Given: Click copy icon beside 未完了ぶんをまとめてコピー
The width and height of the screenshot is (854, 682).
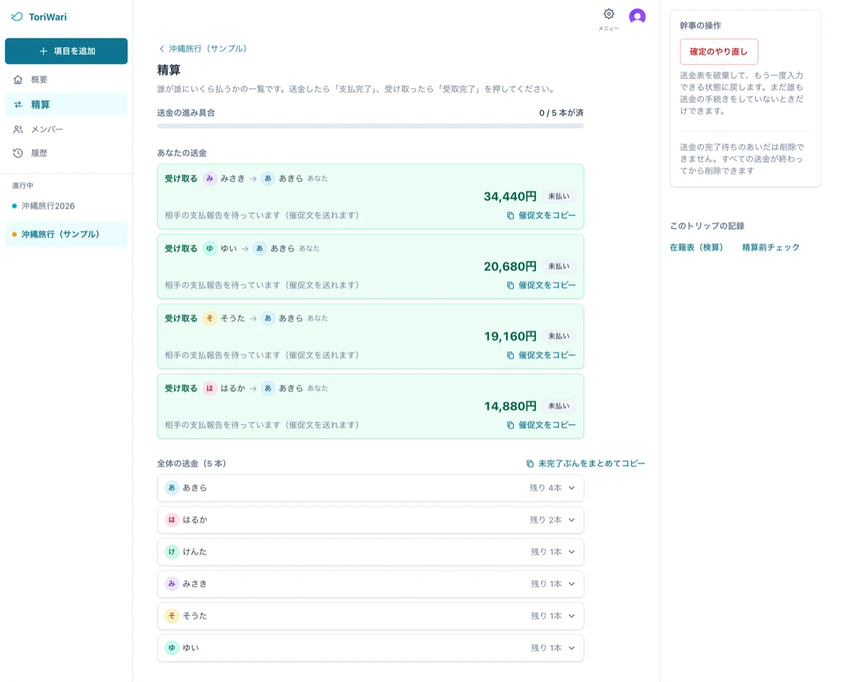Looking at the screenshot, I should coord(529,463).
